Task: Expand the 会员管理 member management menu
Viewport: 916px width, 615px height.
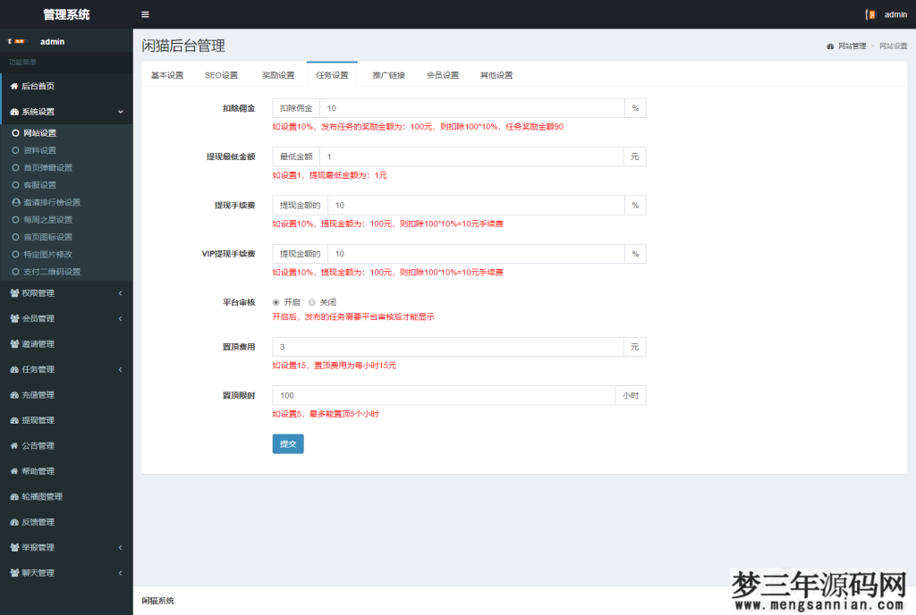Action: click(39, 318)
